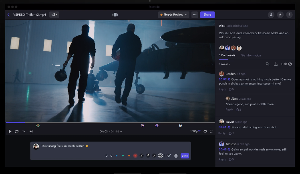
Task: Play the video
Action: click(10, 132)
